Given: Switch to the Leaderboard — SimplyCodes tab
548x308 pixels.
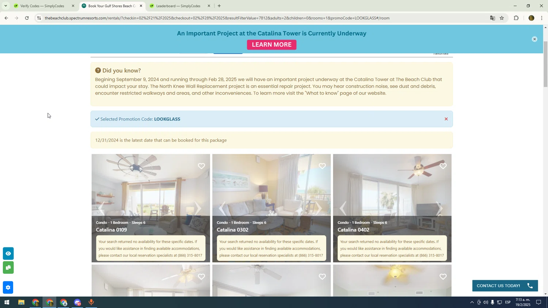Looking at the screenshot, I should (178, 6).
